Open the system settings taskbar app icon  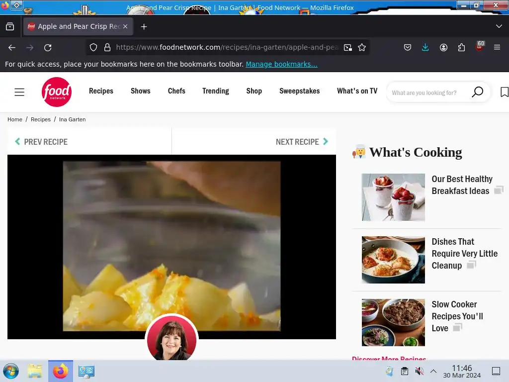(86, 371)
